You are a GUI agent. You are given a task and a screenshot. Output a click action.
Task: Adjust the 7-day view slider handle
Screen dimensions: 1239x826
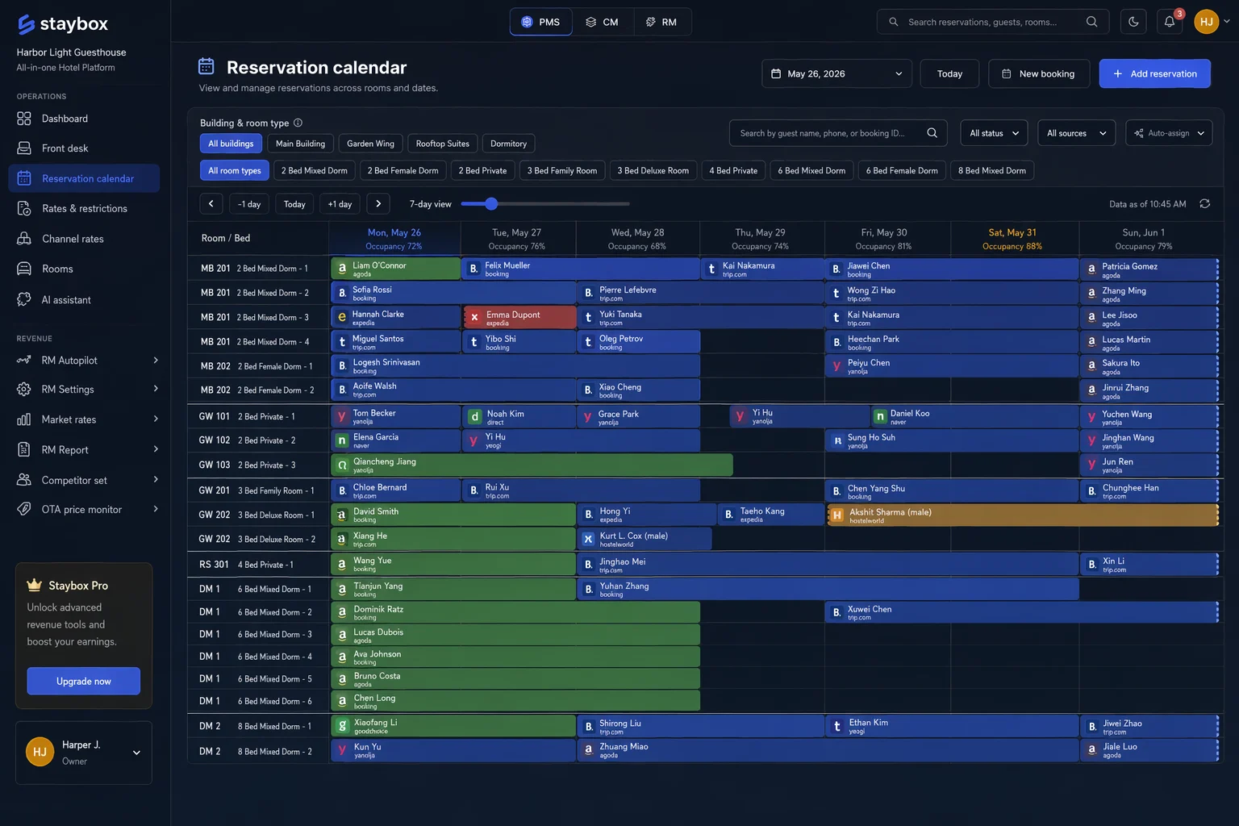click(x=491, y=204)
